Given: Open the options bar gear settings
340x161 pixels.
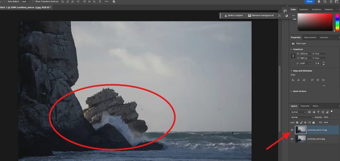Looking at the screenshot, I should [x=114, y=2].
